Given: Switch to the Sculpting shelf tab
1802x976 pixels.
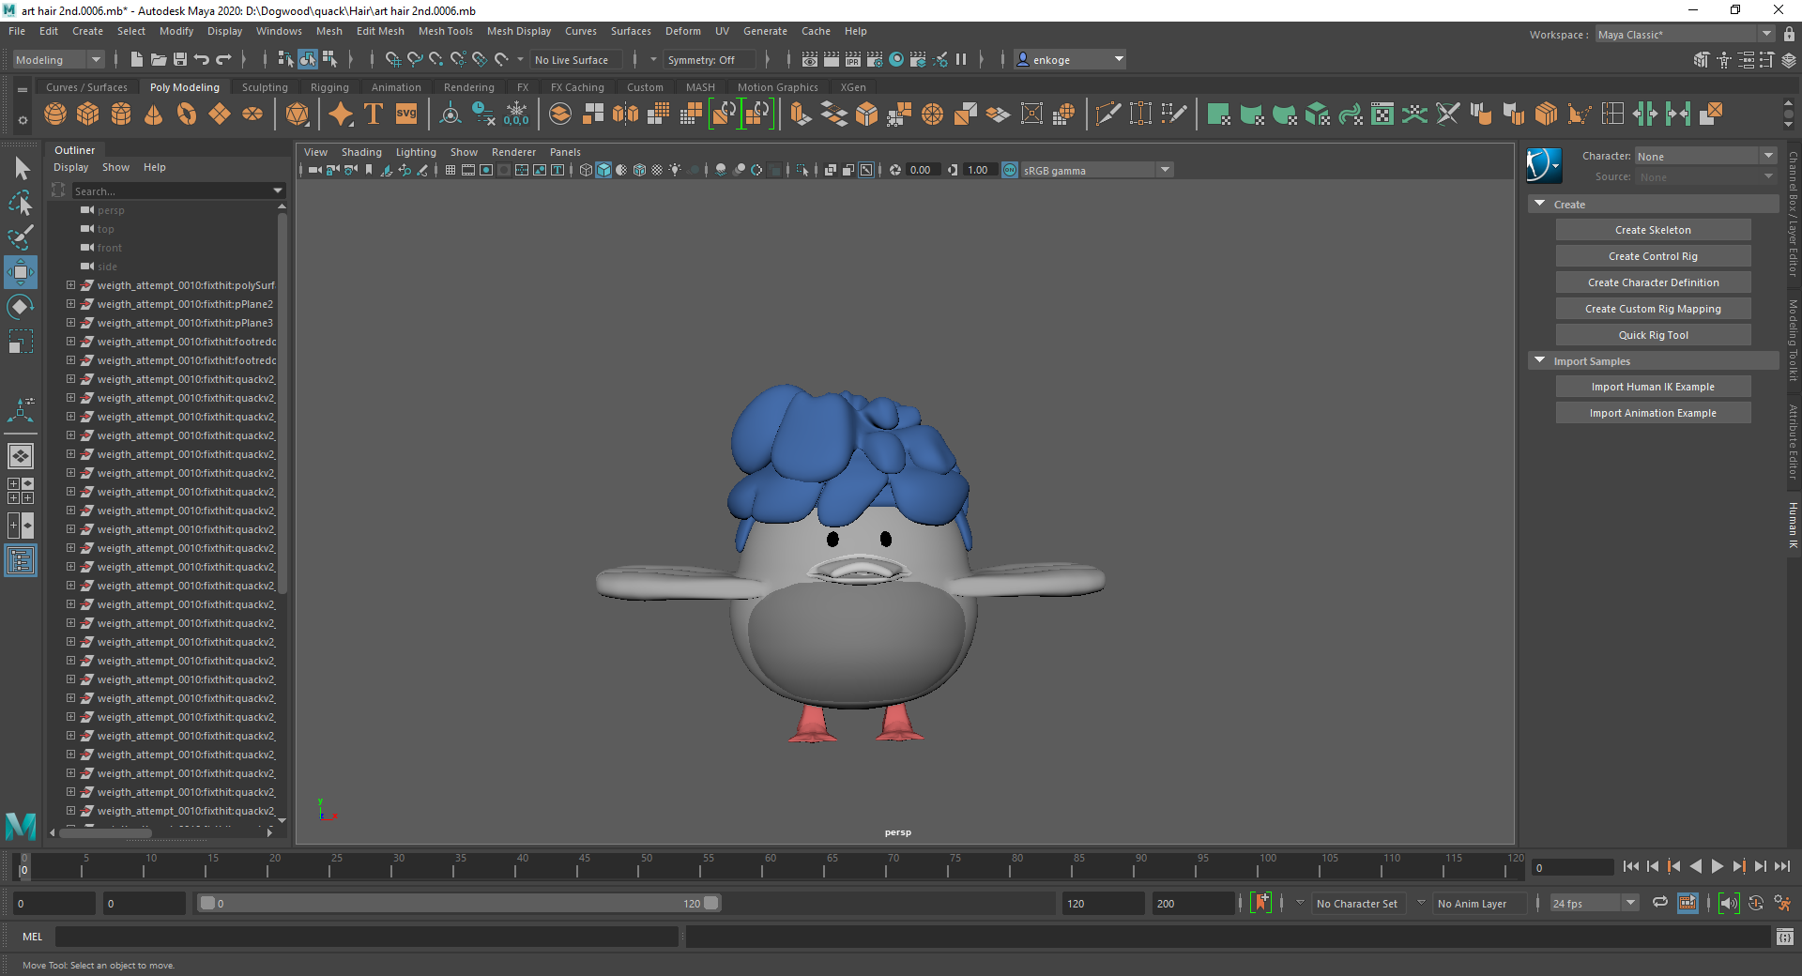Looking at the screenshot, I should click(x=265, y=87).
